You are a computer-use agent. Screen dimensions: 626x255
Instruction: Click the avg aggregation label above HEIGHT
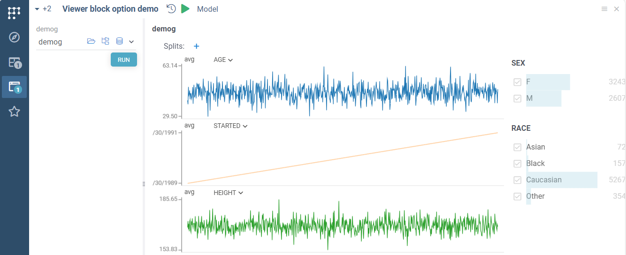coord(190,193)
